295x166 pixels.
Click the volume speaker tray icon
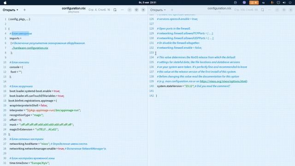coord(284,2)
